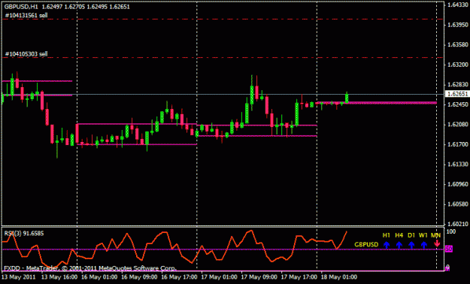Click the 1.63200 price scale value

click(458, 65)
